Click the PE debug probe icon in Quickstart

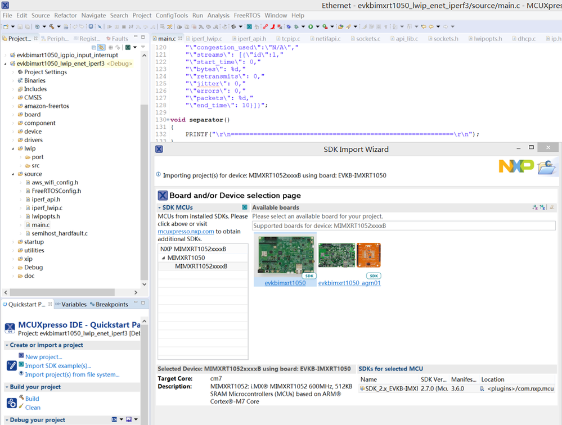(x=129, y=419)
